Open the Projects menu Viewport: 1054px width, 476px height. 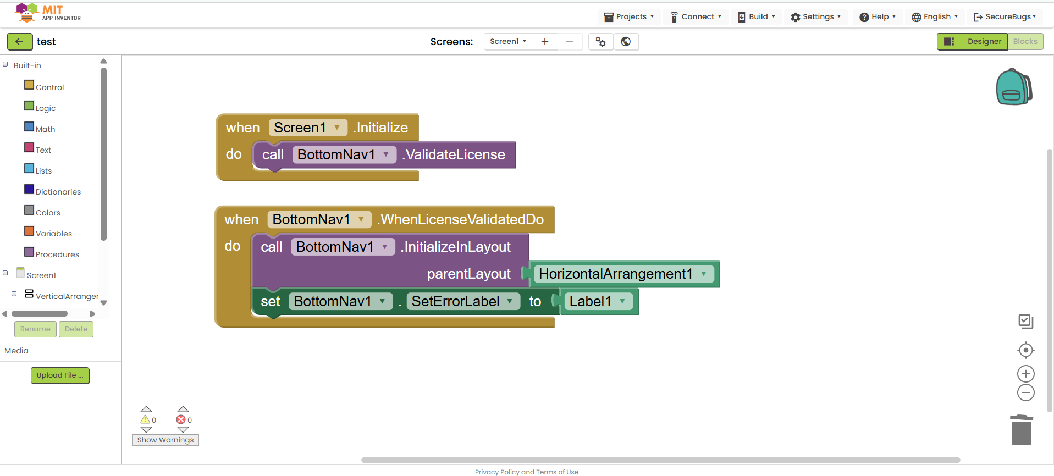point(629,17)
